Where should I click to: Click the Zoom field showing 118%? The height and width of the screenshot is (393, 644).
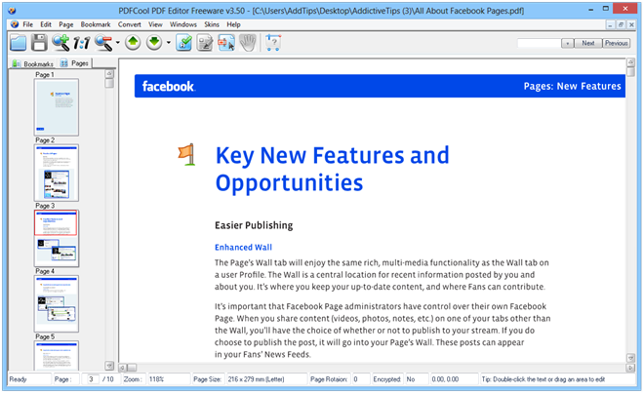pos(169,379)
